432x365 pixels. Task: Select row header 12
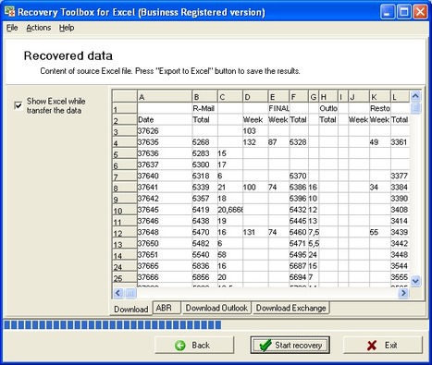[x=125, y=232]
